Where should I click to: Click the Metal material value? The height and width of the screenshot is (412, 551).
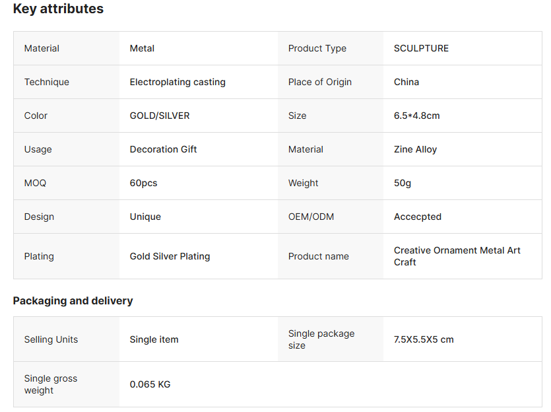click(142, 48)
